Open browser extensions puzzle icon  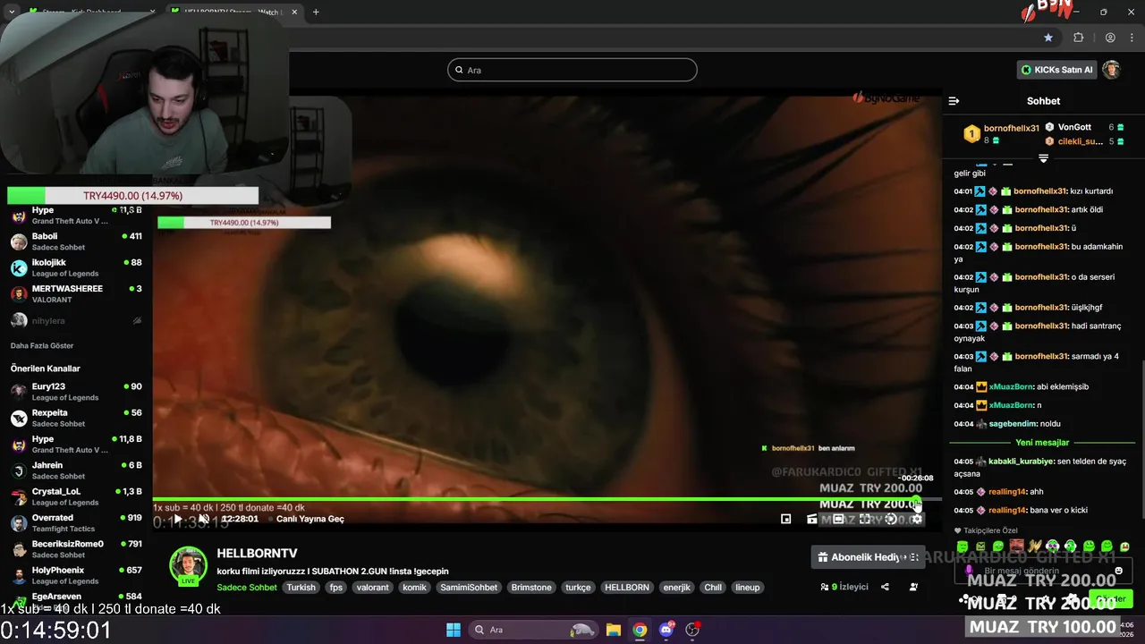[1078, 38]
